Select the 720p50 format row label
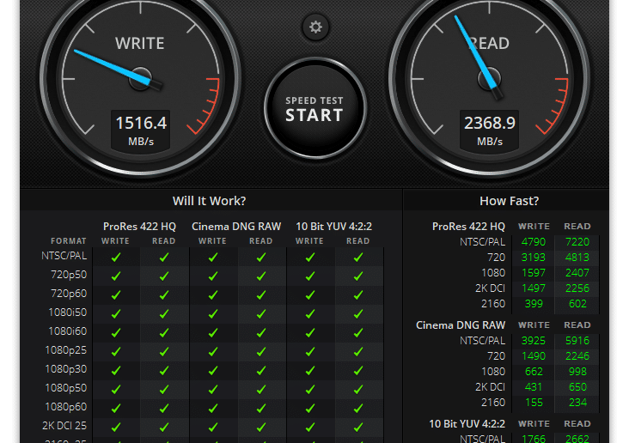Screen dimensions: 629x443 click(x=69, y=275)
